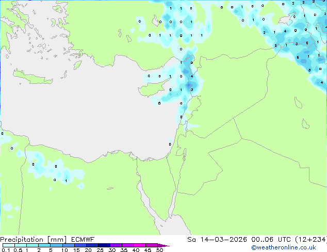
Task: Pick the 5–10 mm legend color box
Action: 56,245
